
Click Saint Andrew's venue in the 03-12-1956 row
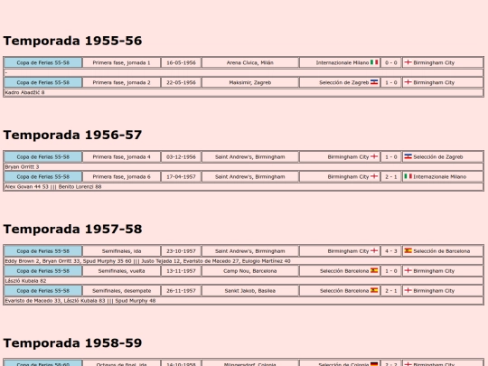tap(250, 157)
